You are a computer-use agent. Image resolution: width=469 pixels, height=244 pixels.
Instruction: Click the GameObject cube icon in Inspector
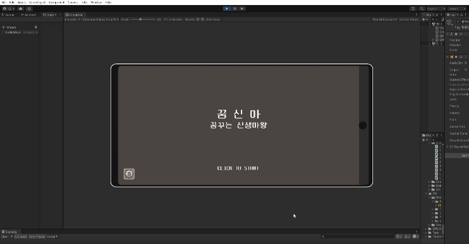point(449,22)
